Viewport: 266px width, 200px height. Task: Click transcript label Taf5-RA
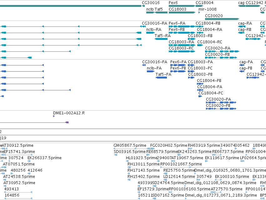163,36
